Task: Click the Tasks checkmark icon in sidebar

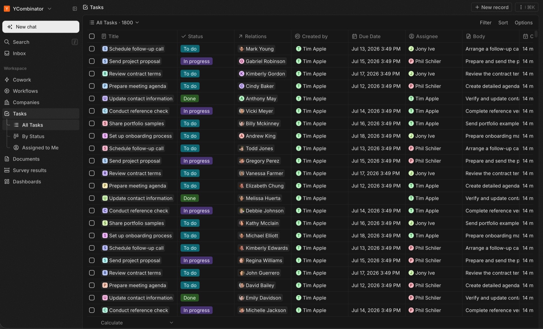Action: click(x=7, y=114)
